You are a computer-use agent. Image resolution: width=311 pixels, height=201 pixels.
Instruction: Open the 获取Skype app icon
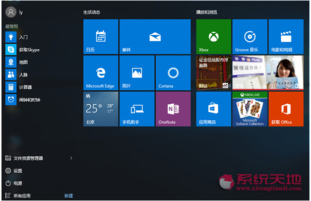[11, 49]
